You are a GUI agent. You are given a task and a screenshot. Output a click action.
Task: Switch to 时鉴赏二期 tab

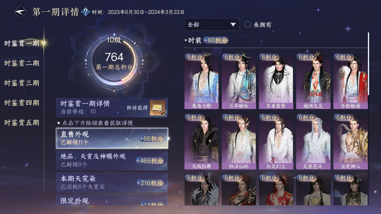pyautogui.click(x=22, y=63)
